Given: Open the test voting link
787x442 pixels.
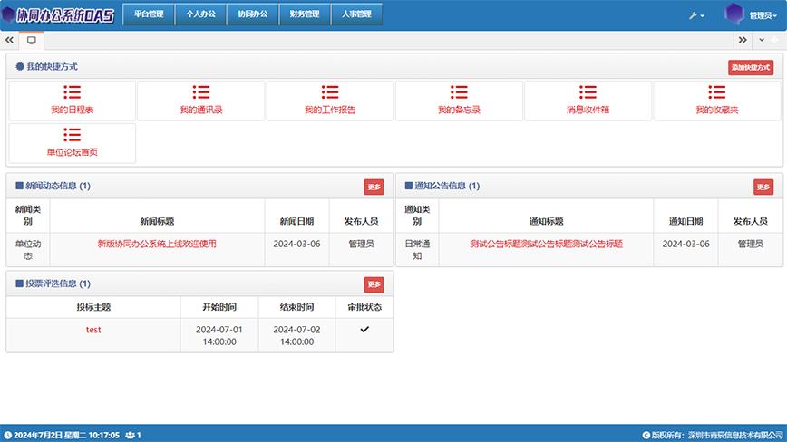Looking at the screenshot, I should 93,330.
